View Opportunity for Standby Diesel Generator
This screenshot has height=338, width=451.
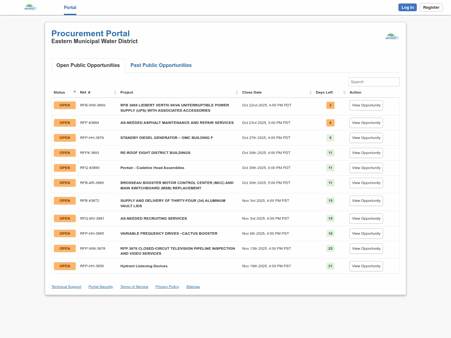(366, 138)
